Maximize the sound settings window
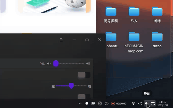This screenshot has height=108, width=173. coord(87,40)
